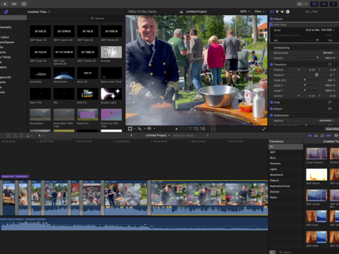Click the titles browser Search field
This screenshot has width=339, height=254.
coord(106,19)
